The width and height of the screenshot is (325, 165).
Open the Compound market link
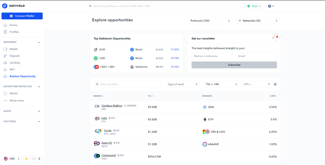tap(109, 155)
